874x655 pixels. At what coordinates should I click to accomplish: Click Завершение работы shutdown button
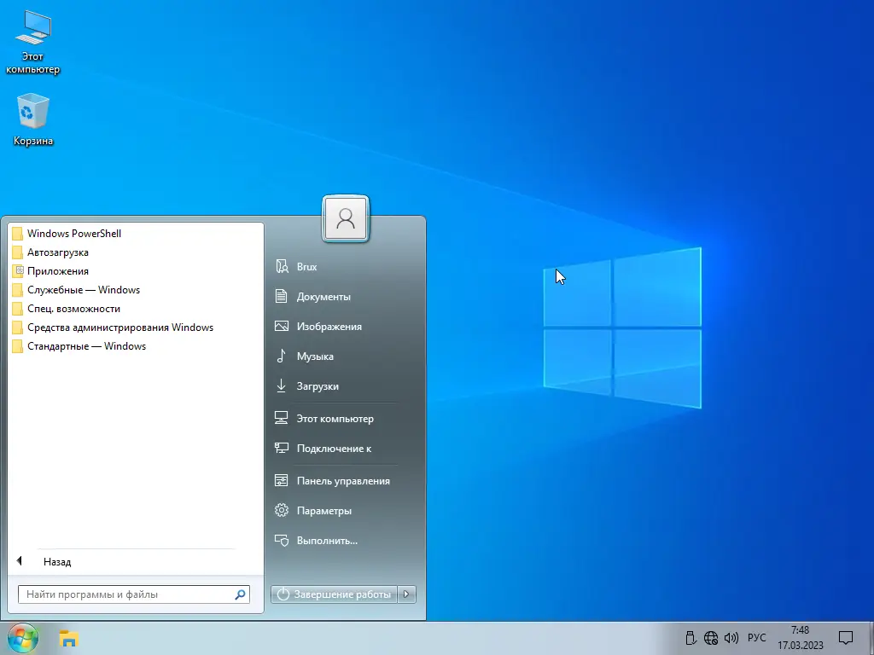(334, 594)
